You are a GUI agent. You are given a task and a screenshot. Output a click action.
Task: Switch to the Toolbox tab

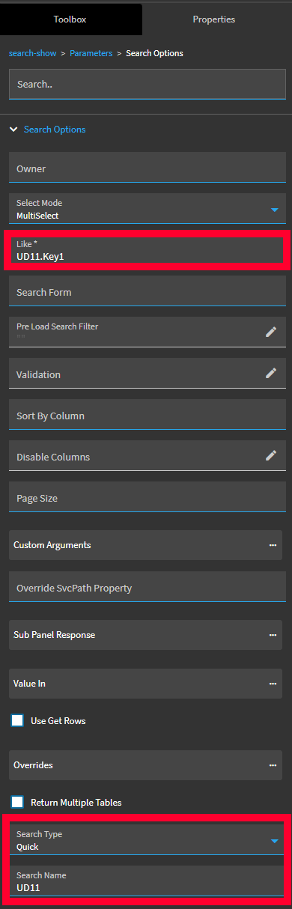tap(70, 19)
